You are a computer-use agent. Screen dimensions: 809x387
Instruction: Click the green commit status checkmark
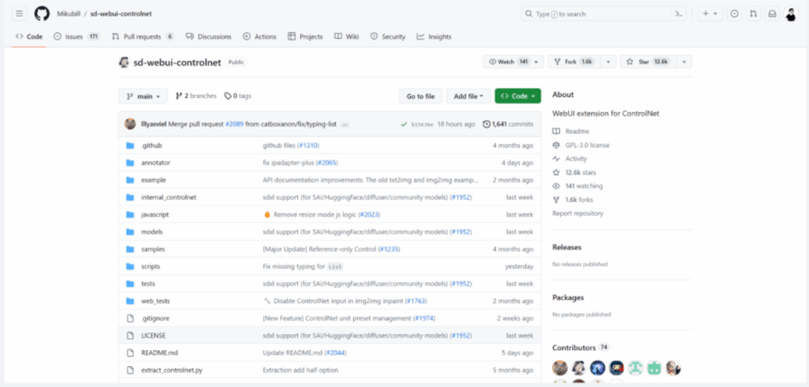[x=404, y=124]
